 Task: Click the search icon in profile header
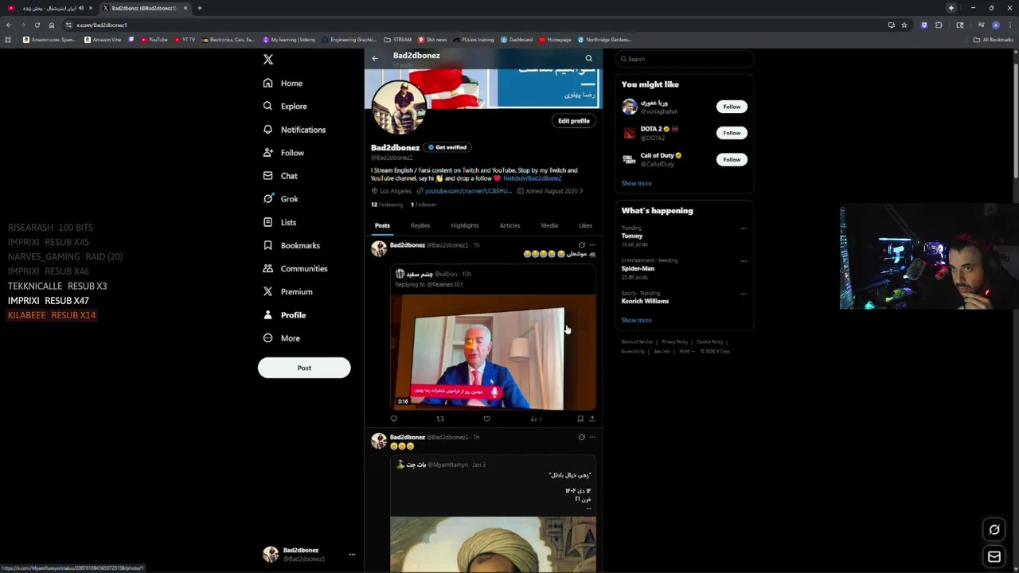tap(589, 58)
